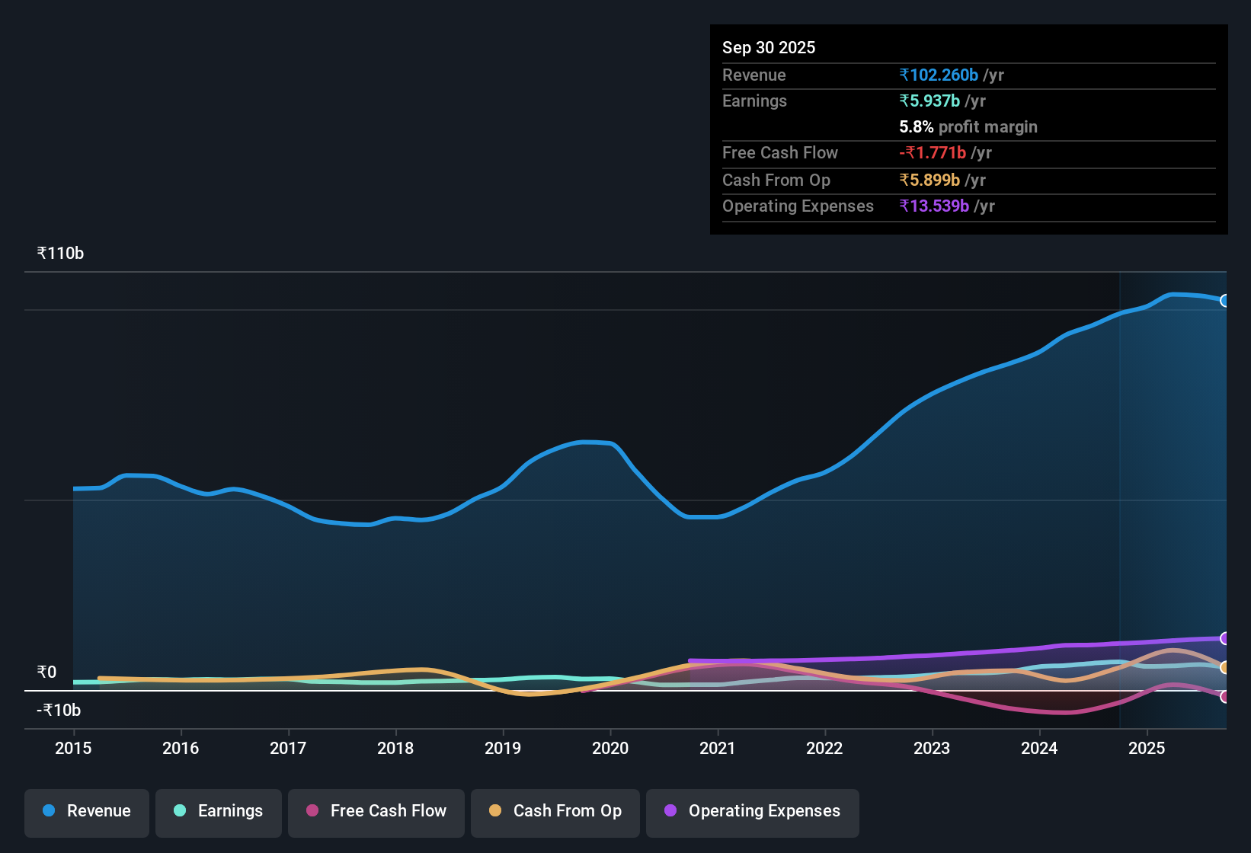Click the blue Revenue legend dot icon
The width and height of the screenshot is (1251, 853).
(x=48, y=811)
